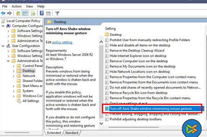Image resolution: width=207 pixels, height=137 pixels.
Task: Click description pane scroll down arrow
Action: pyautogui.click(x=101, y=123)
